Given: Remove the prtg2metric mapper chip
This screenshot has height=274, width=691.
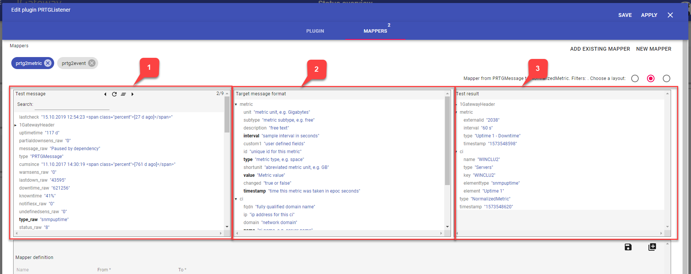Looking at the screenshot, I should click(x=48, y=63).
